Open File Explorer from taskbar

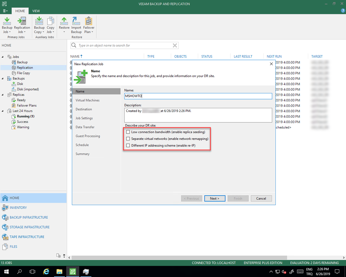click(x=59, y=272)
